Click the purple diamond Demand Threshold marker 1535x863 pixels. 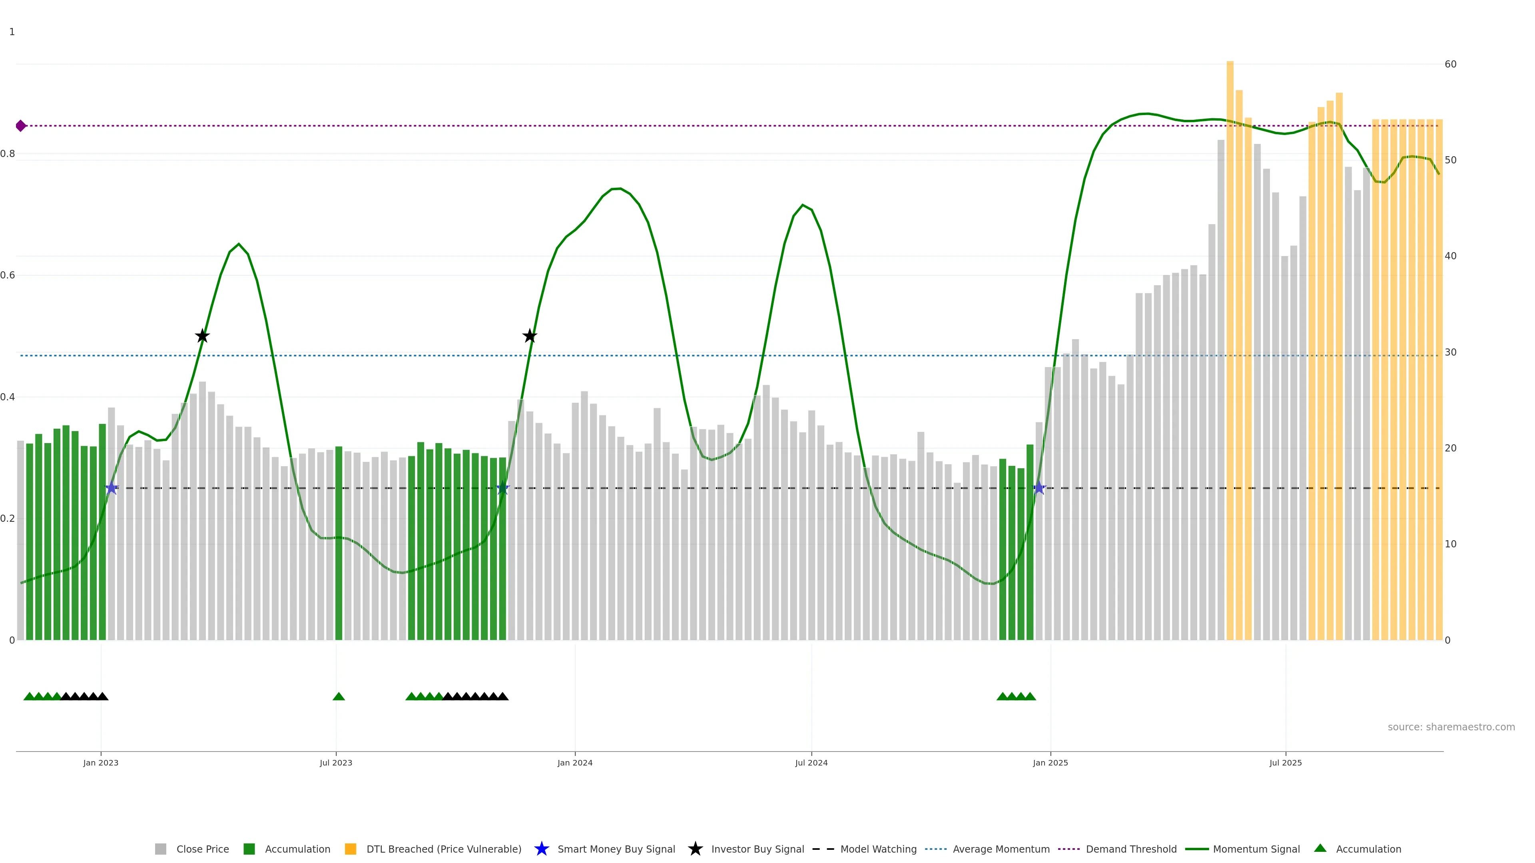point(21,126)
